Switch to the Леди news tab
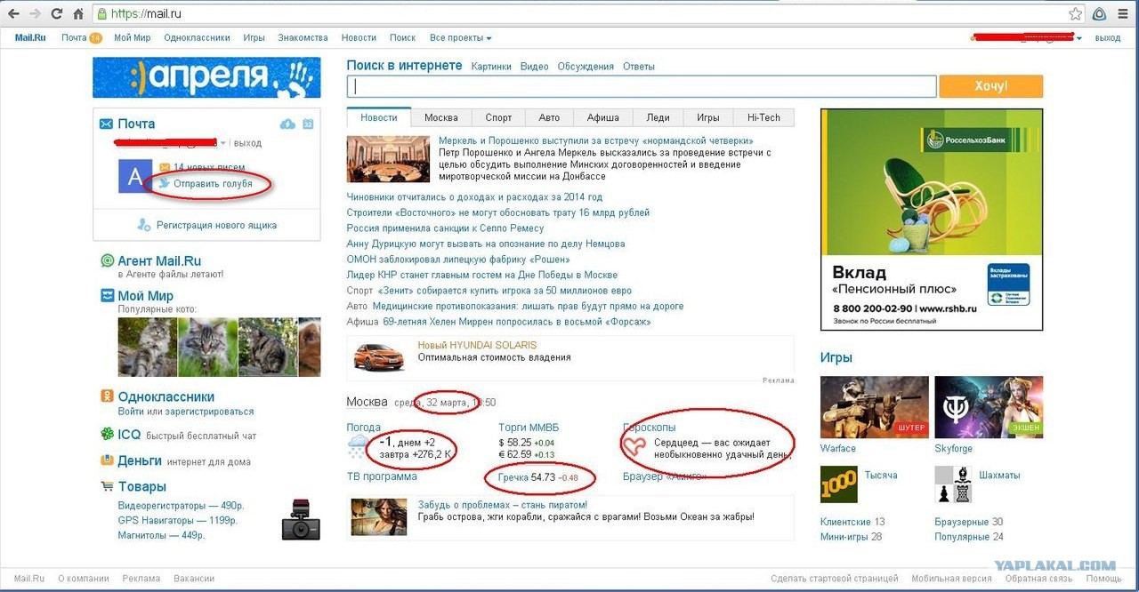The height and width of the screenshot is (592, 1139). click(x=658, y=117)
